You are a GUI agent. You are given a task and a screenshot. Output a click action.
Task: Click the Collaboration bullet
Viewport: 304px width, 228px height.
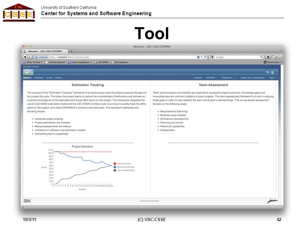pos(168,130)
